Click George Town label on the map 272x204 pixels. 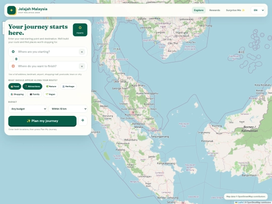point(120,89)
